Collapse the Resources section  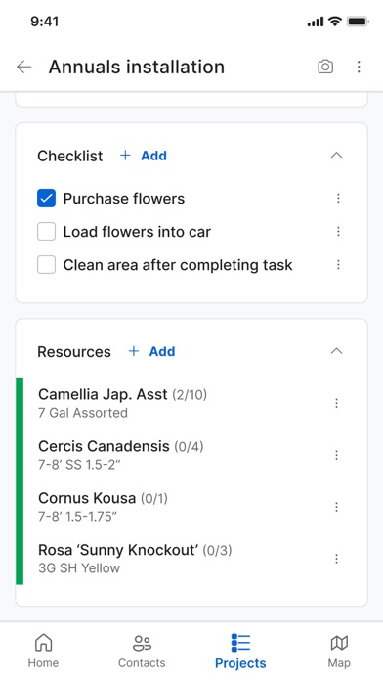click(336, 351)
